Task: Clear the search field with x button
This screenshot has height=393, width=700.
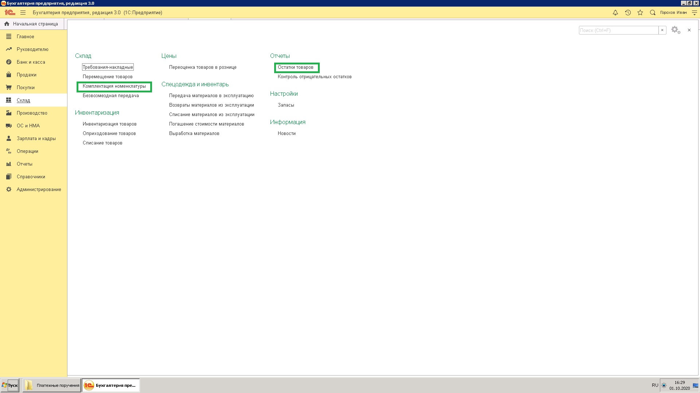Action: coord(662,30)
